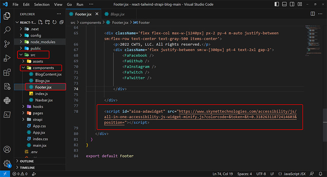Change indentation via Spaces: 4
This screenshot has width=327, height=177.
coord(245,174)
